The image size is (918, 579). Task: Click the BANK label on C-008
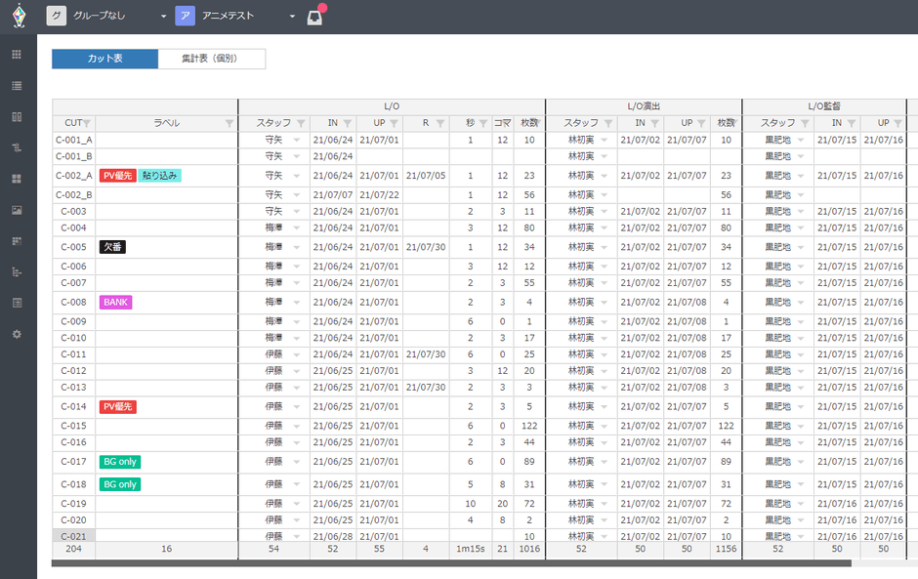coord(116,303)
